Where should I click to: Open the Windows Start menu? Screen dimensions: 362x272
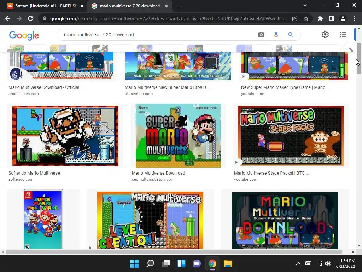(134, 263)
